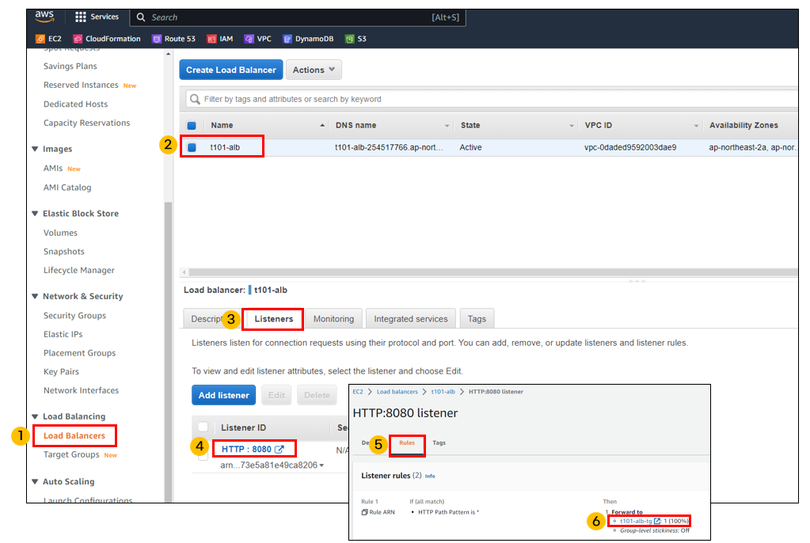Toggle the checkbox for the t101-alb row

click(x=192, y=147)
